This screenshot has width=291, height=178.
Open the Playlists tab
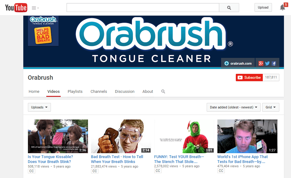(75, 92)
